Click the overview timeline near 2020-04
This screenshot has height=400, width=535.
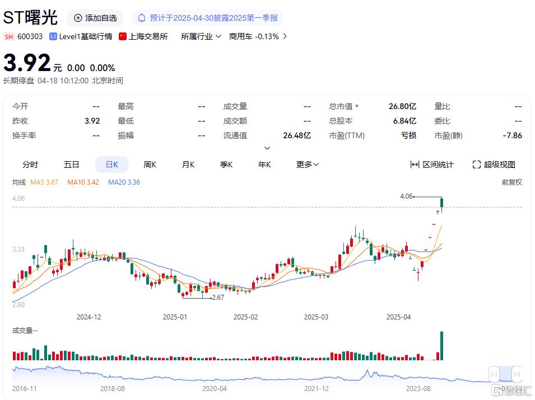[214, 379]
